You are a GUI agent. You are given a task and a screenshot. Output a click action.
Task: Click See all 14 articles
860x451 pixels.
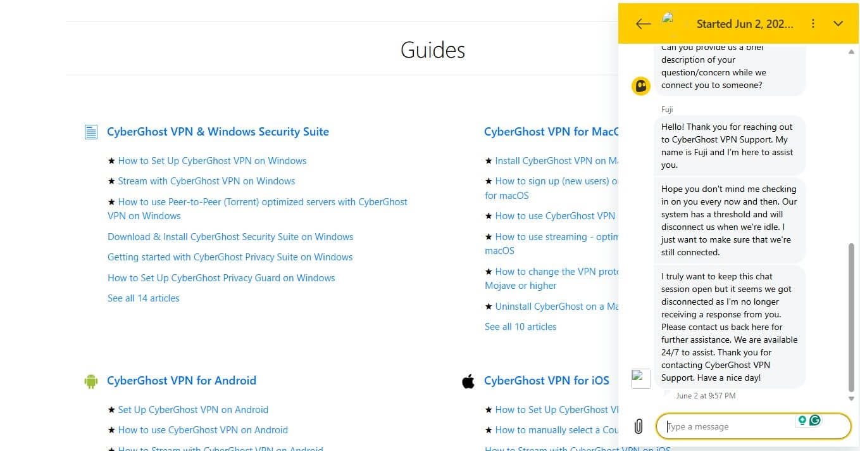point(144,298)
